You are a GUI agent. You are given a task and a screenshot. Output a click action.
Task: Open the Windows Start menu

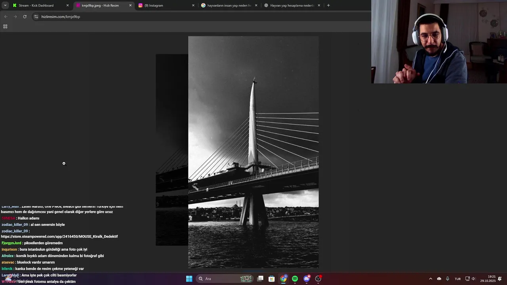tap(189, 279)
